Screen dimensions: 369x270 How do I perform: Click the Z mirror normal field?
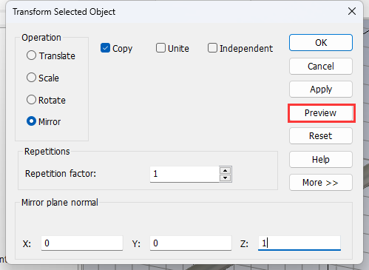click(299, 243)
